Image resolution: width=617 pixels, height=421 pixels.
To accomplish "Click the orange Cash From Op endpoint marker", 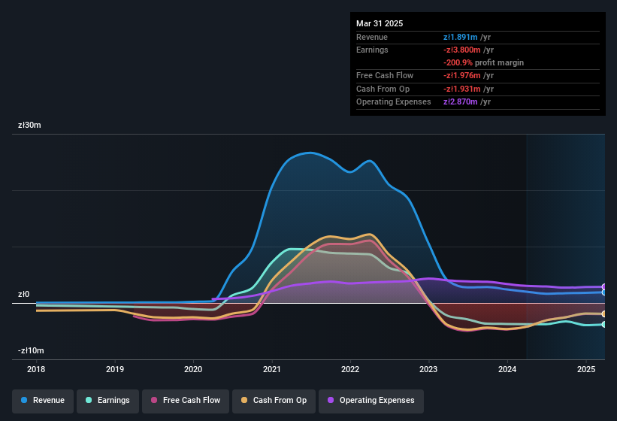I will click(x=604, y=314).
